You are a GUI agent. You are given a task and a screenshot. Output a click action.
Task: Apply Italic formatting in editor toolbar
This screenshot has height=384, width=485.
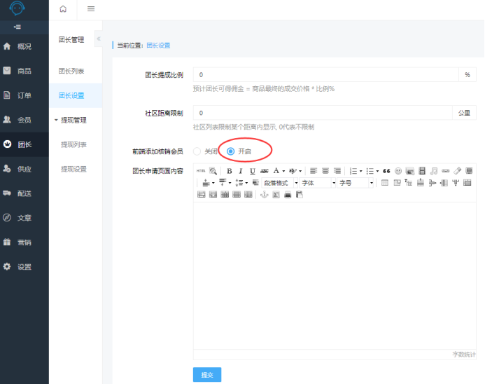click(x=241, y=170)
